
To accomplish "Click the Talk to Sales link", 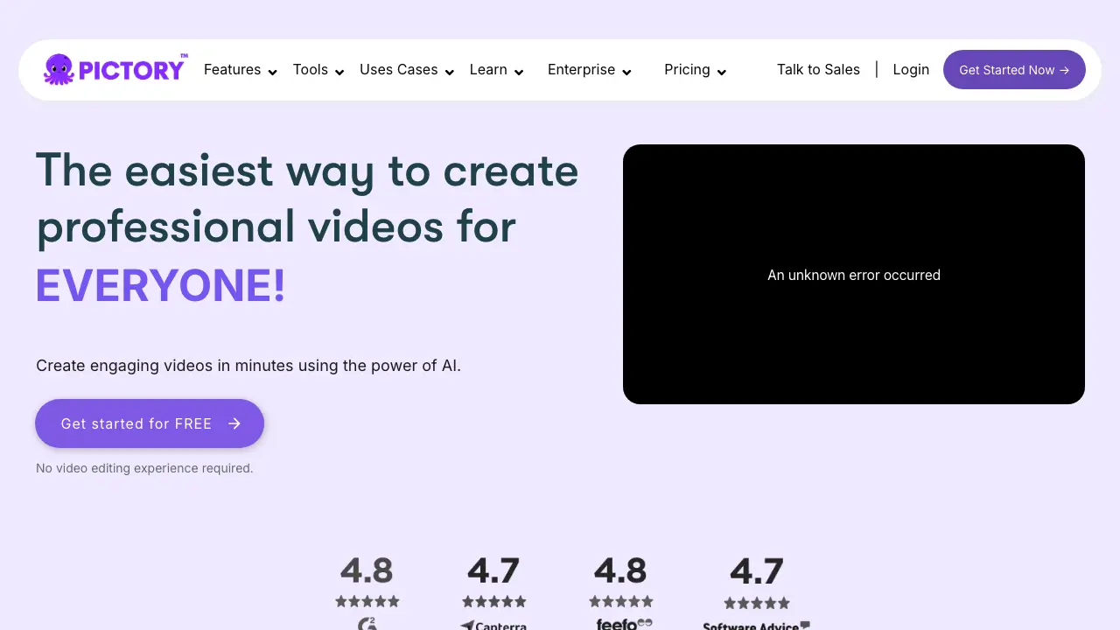I will 818,70.
